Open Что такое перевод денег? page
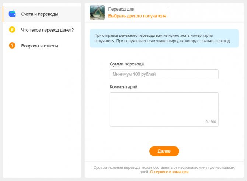Screen dimensions: 247x181 click(48, 30)
